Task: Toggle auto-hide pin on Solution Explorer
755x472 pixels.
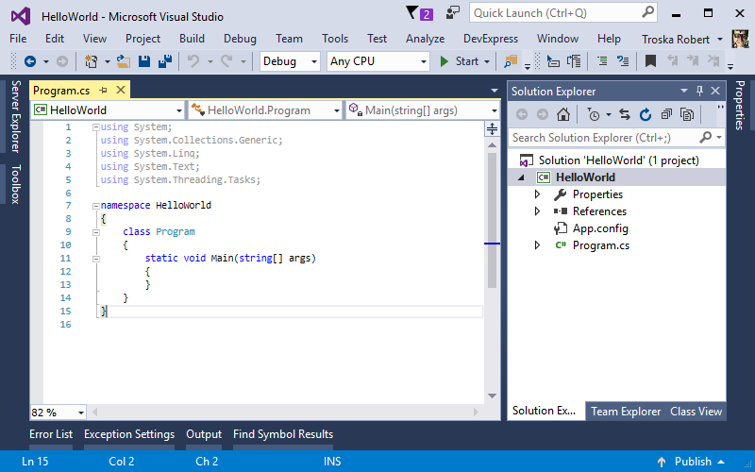Action: click(699, 90)
